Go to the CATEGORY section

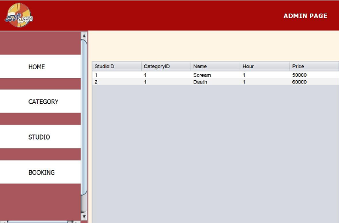click(x=43, y=102)
